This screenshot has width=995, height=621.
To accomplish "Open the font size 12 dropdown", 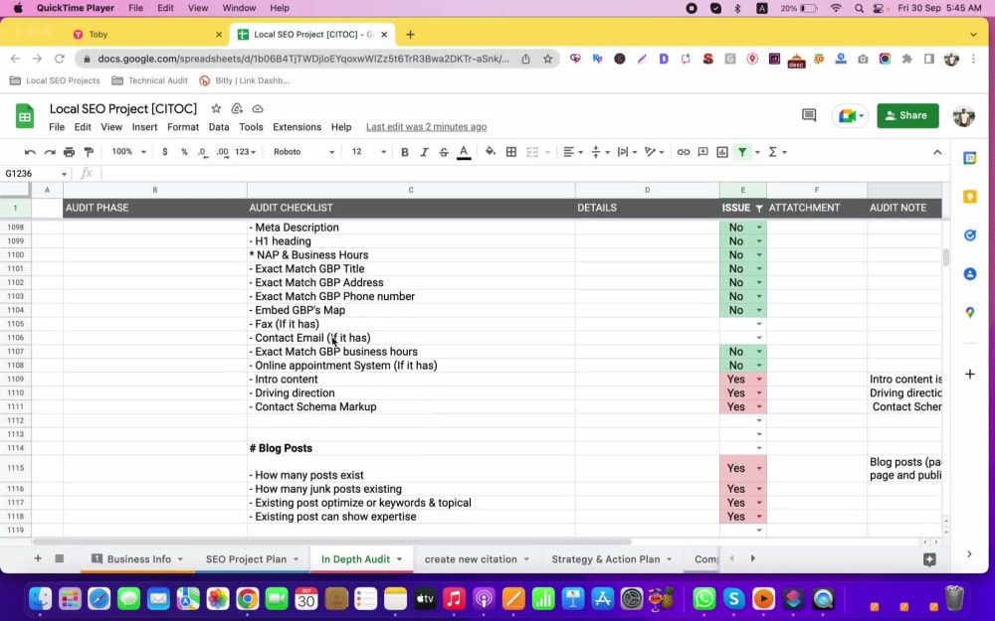I will pyautogui.click(x=369, y=152).
